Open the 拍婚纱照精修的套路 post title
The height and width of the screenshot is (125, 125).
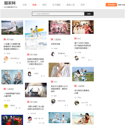click(35, 61)
